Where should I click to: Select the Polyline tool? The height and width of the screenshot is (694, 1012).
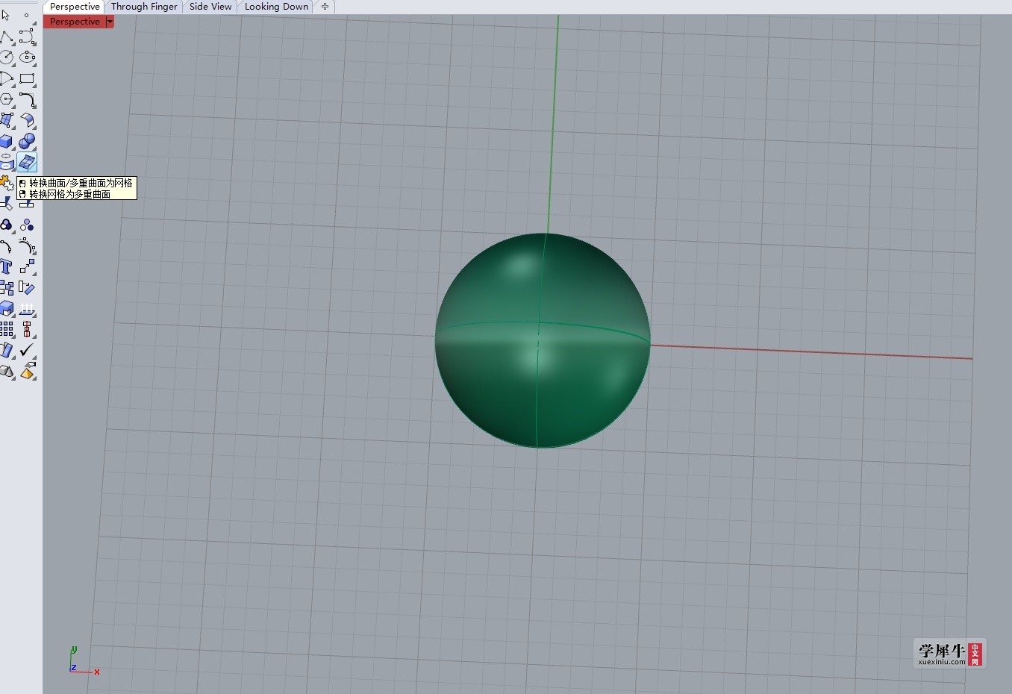(x=6, y=36)
